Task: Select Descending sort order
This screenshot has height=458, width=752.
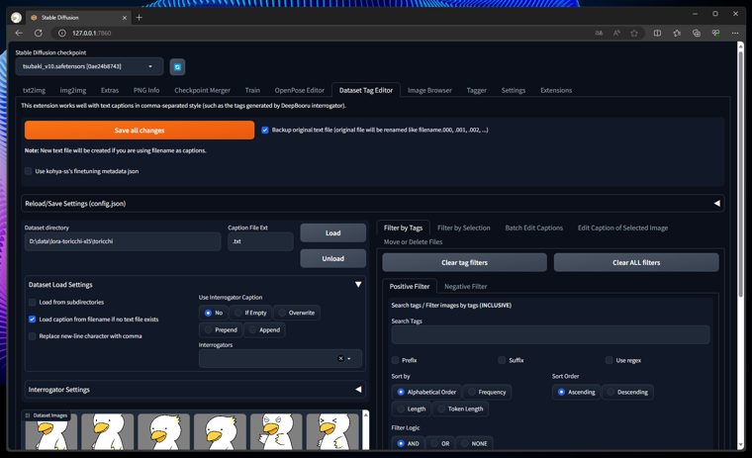Action: [627, 392]
